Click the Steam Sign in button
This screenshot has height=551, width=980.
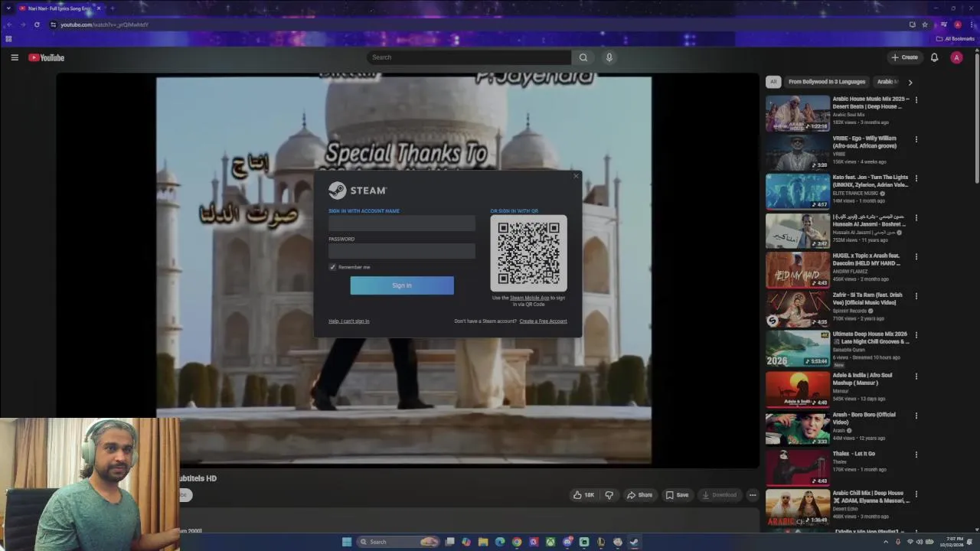tap(402, 285)
